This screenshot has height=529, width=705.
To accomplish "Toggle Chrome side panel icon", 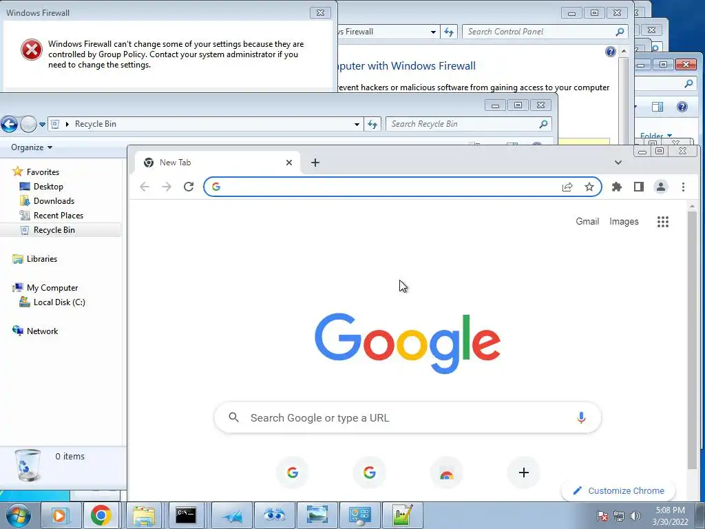I will (638, 187).
